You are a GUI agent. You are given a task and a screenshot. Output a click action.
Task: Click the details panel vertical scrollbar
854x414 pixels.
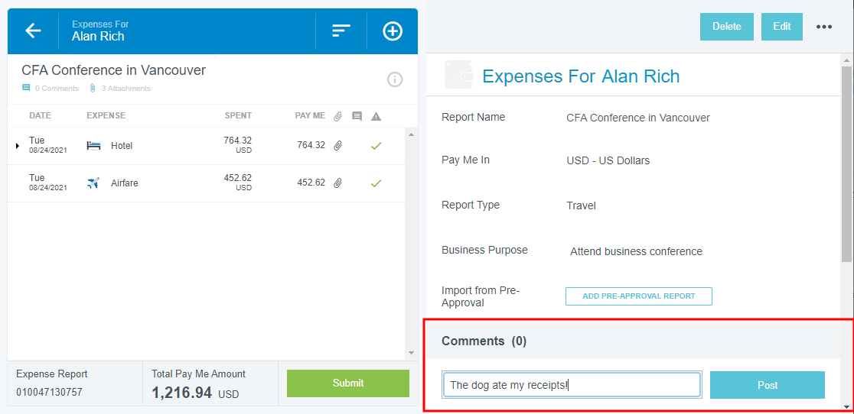pyautogui.click(x=846, y=164)
